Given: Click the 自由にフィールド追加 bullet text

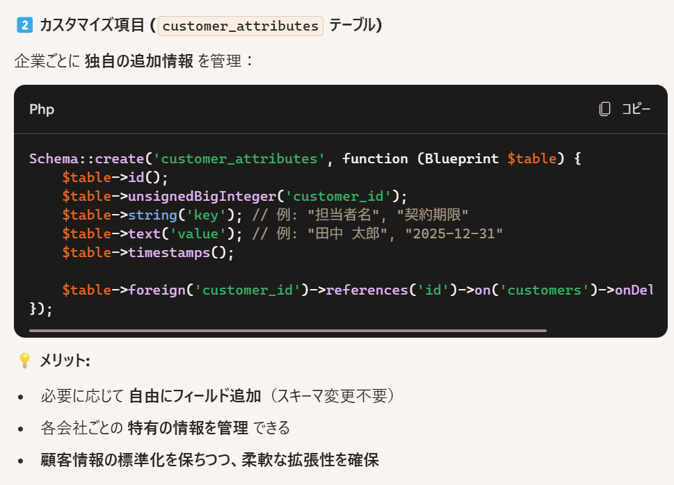Looking at the screenshot, I should [x=195, y=395].
